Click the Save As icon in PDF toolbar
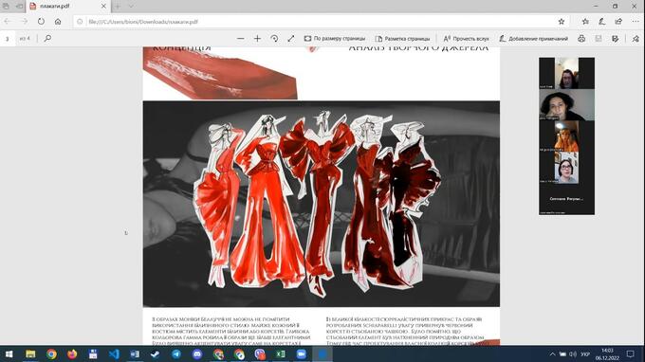The height and width of the screenshot is (362, 645). (615, 39)
